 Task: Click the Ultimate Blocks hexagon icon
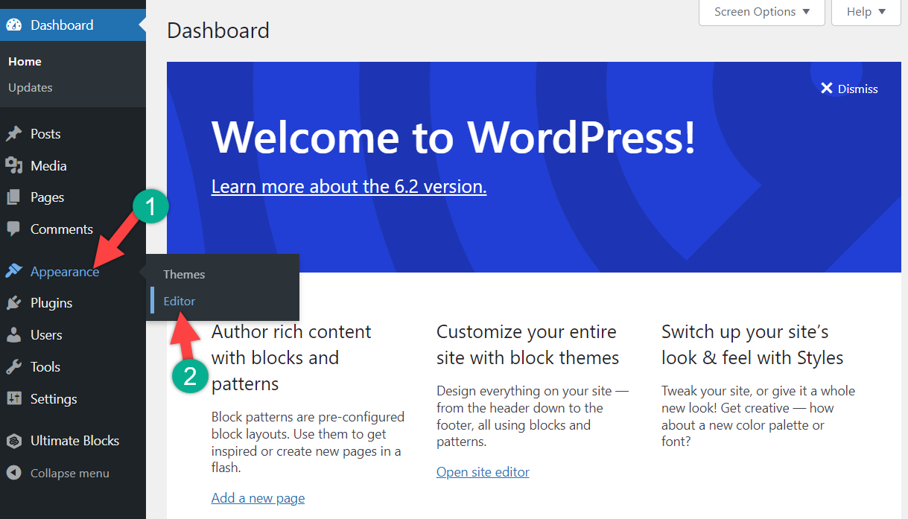(14, 441)
